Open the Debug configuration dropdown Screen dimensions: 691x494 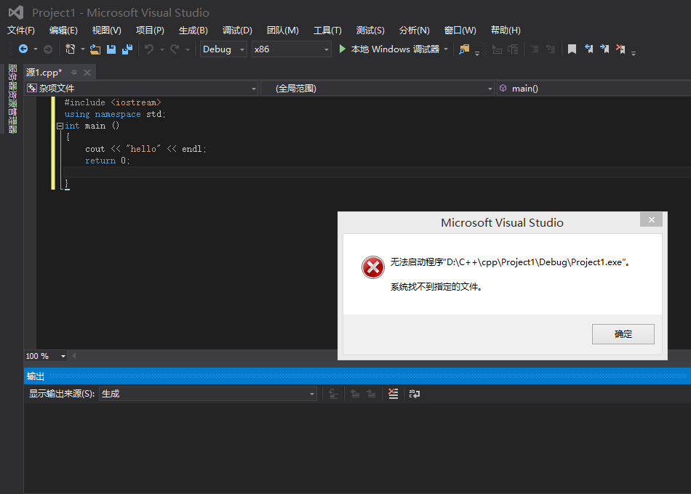[x=224, y=49]
